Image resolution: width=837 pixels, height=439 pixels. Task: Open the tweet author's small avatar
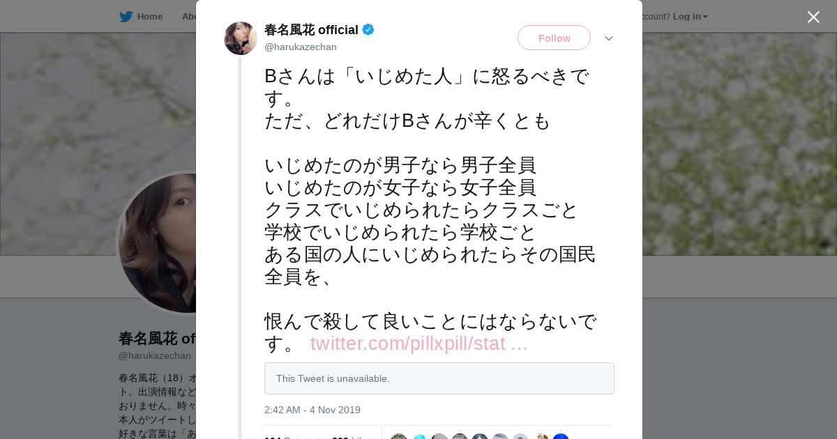(x=241, y=38)
